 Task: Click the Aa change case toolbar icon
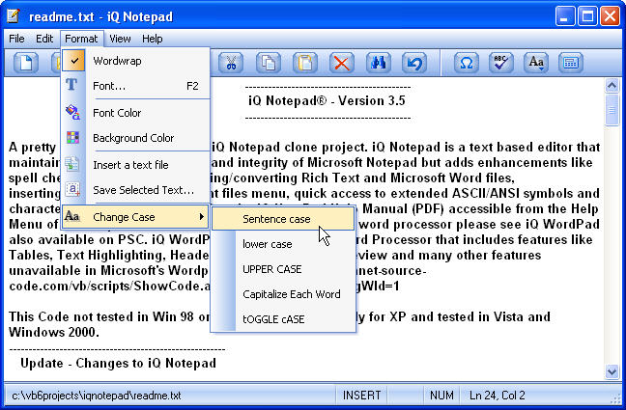tap(536, 64)
